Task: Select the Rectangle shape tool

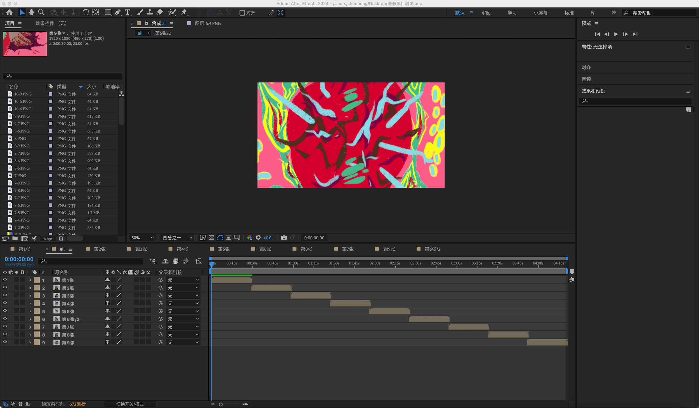Action: coord(108,12)
